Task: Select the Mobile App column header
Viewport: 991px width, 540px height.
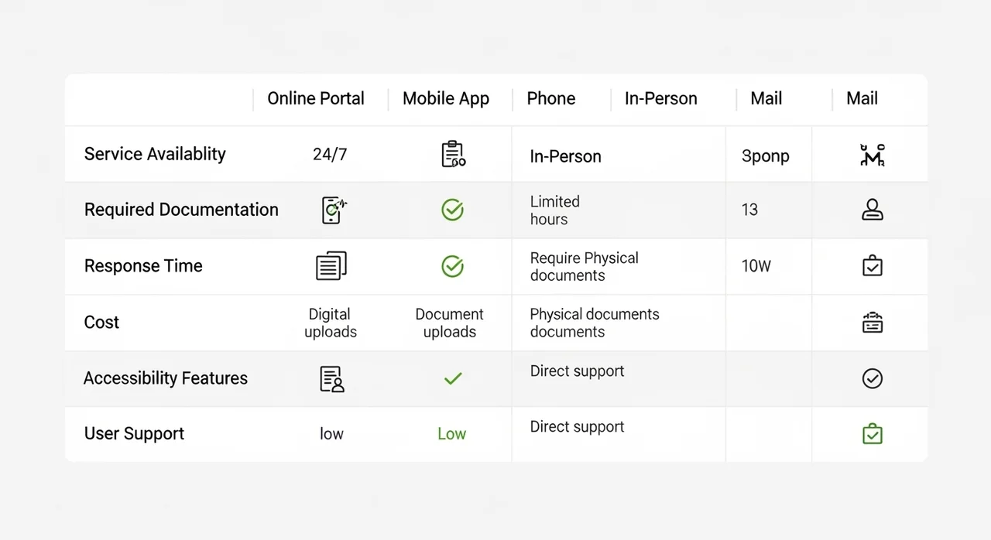Action: (446, 99)
